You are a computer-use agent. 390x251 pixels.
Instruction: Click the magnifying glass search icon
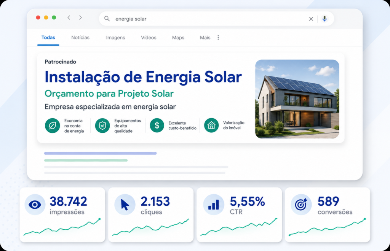click(107, 19)
